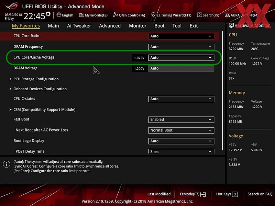Select the Exit tab

(x=194, y=26)
